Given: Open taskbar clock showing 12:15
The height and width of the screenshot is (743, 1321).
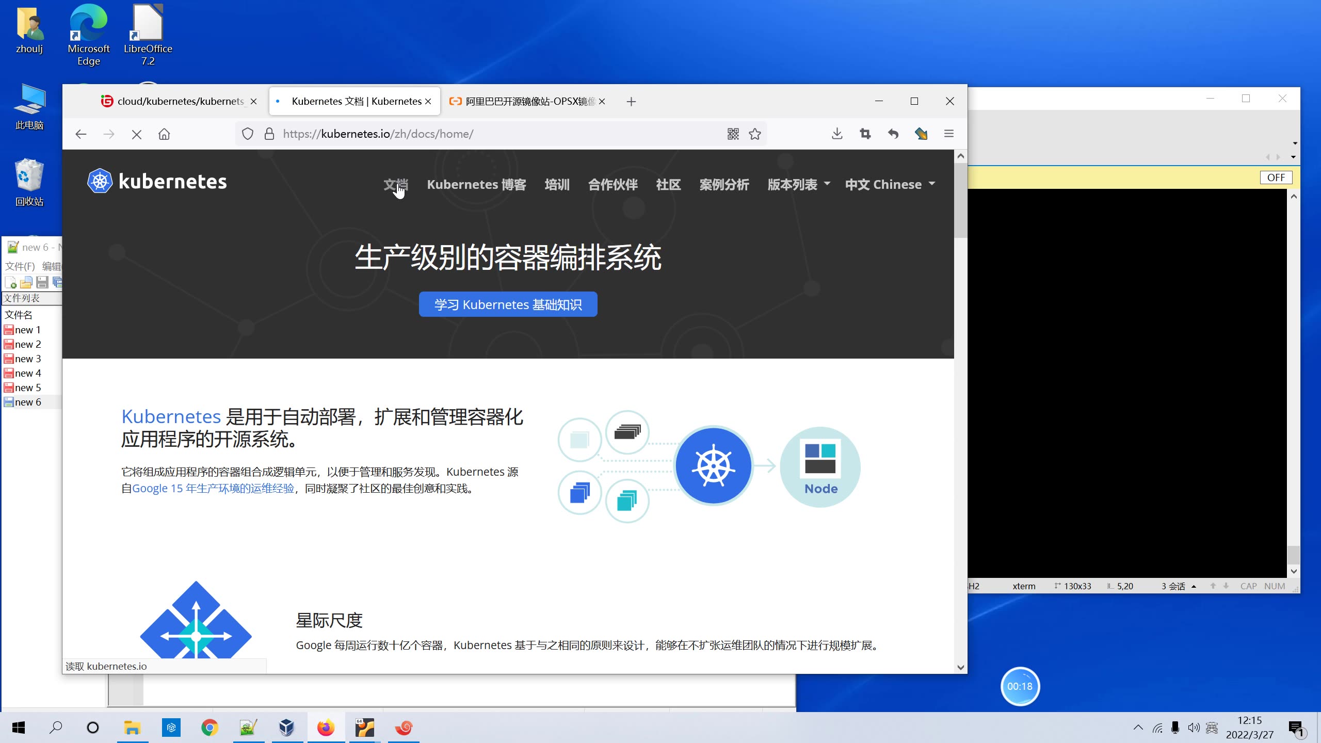Looking at the screenshot, I should click(x=1249, y=728).
